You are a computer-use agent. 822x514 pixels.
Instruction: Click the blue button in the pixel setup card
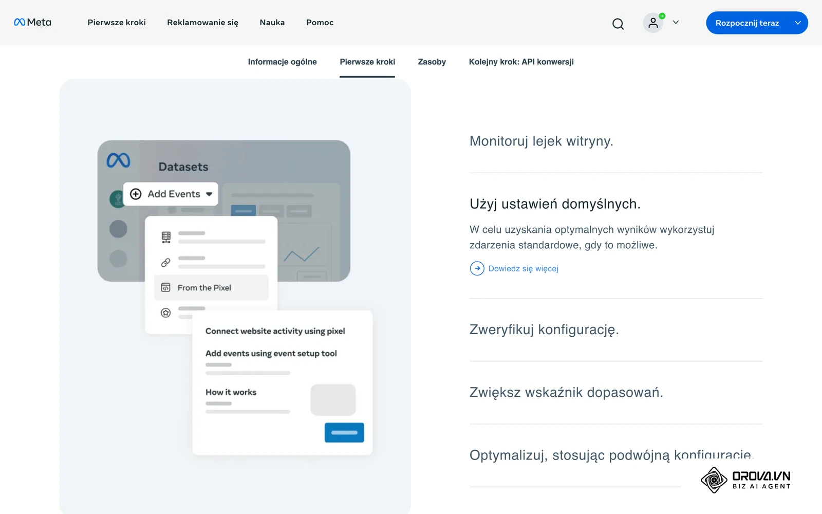344,433
